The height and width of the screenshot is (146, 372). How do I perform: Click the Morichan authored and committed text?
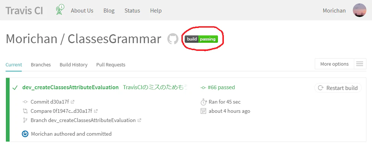pos(71,134)
